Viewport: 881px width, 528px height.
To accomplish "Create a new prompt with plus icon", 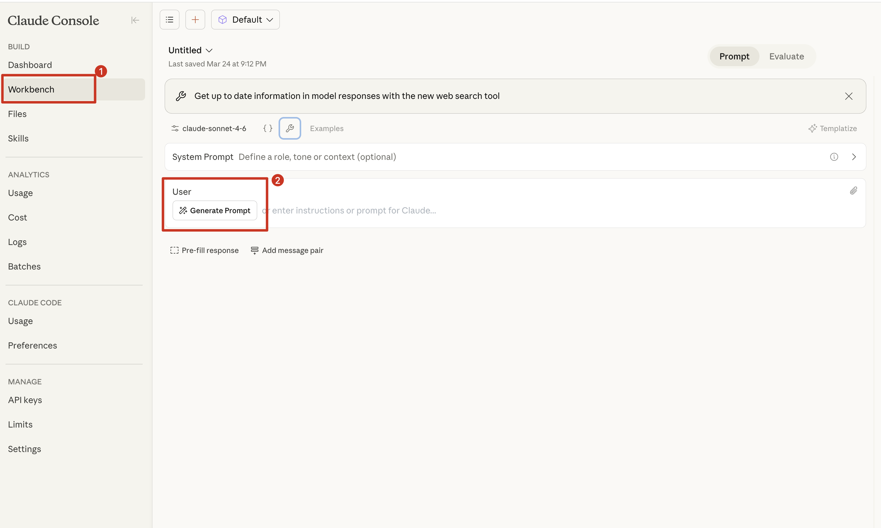I will (195, 20).
